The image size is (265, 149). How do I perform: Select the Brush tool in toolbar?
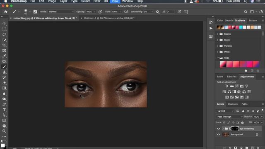4,67
